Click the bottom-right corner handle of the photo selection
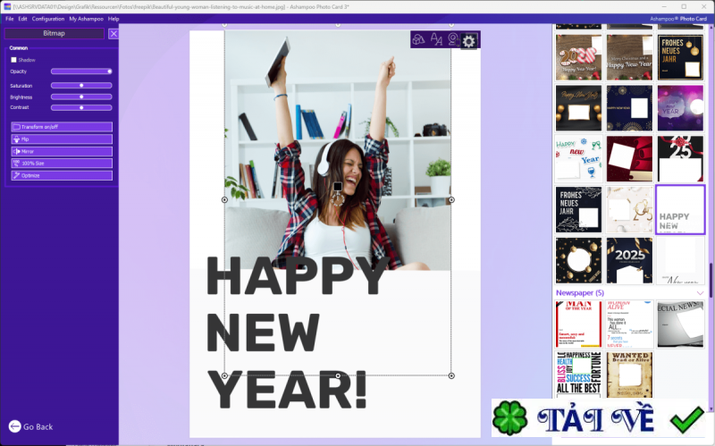The width and height of the screenshot is (715, 446). coord(451,375)
